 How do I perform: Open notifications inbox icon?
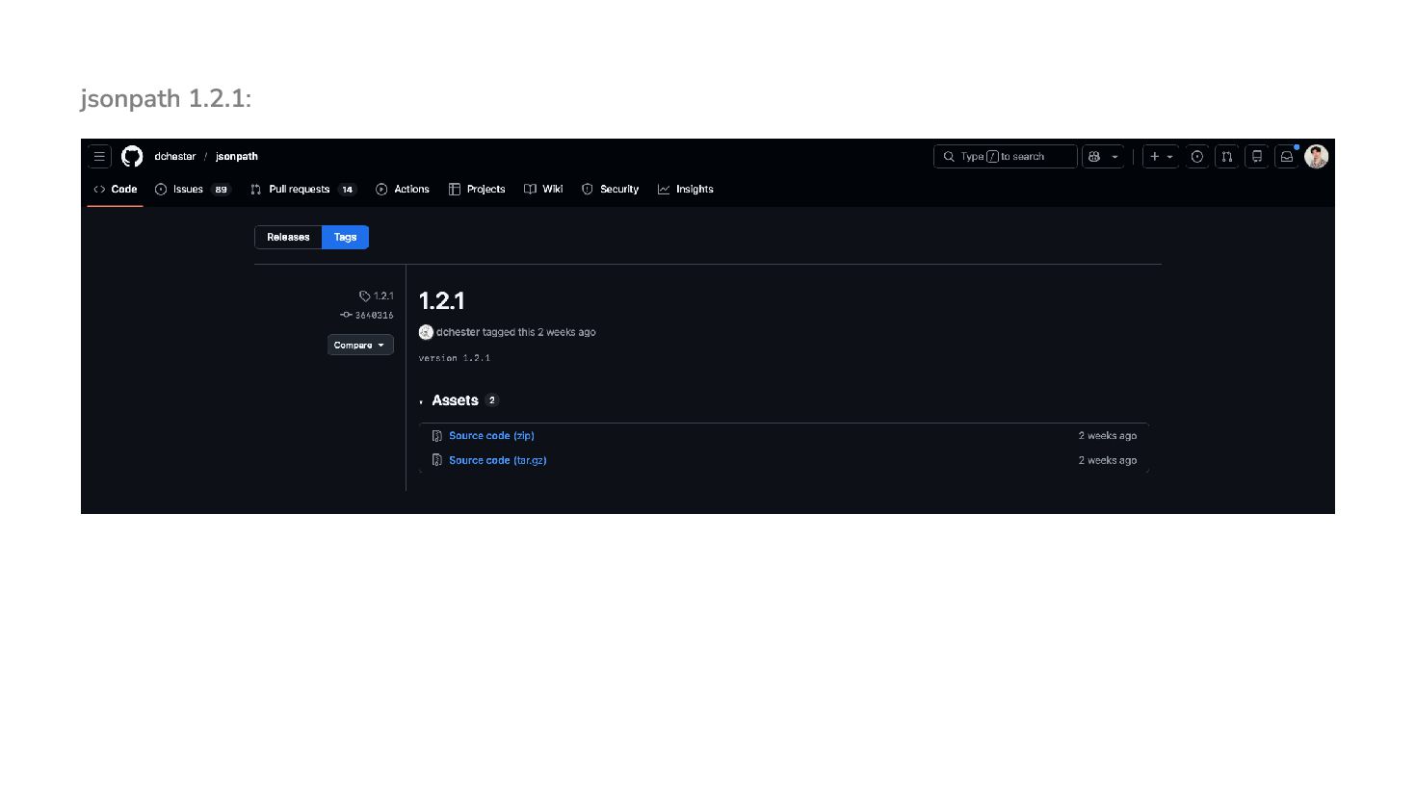1287,156
